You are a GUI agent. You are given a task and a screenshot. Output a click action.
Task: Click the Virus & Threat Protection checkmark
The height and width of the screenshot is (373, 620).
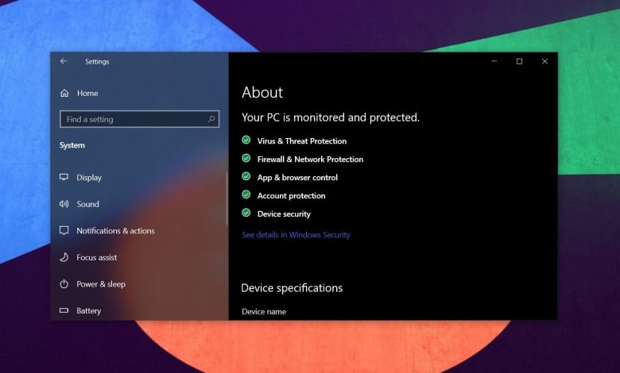click(x=246, y=140)
